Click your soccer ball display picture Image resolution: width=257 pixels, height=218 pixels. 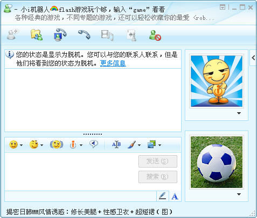217,162
